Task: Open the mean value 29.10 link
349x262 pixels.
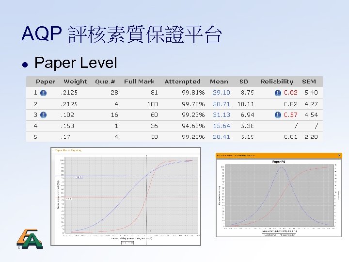Action: (221, 93)
